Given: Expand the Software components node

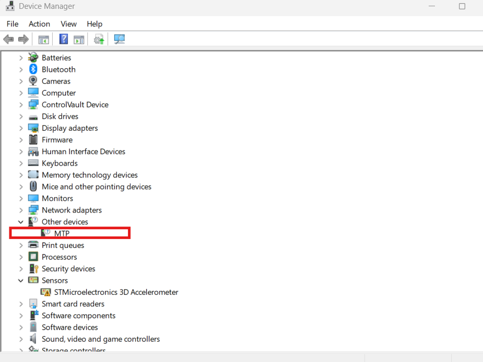Looking at the screenshot, I should point(21,316).
